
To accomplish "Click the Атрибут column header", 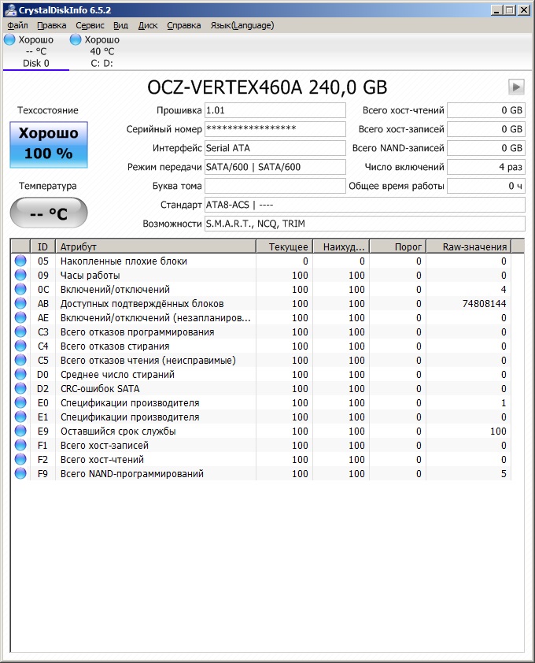I will click(x=156, y=246).
